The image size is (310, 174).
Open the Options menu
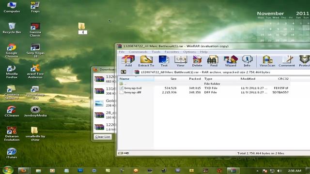(x=189, y=52)
